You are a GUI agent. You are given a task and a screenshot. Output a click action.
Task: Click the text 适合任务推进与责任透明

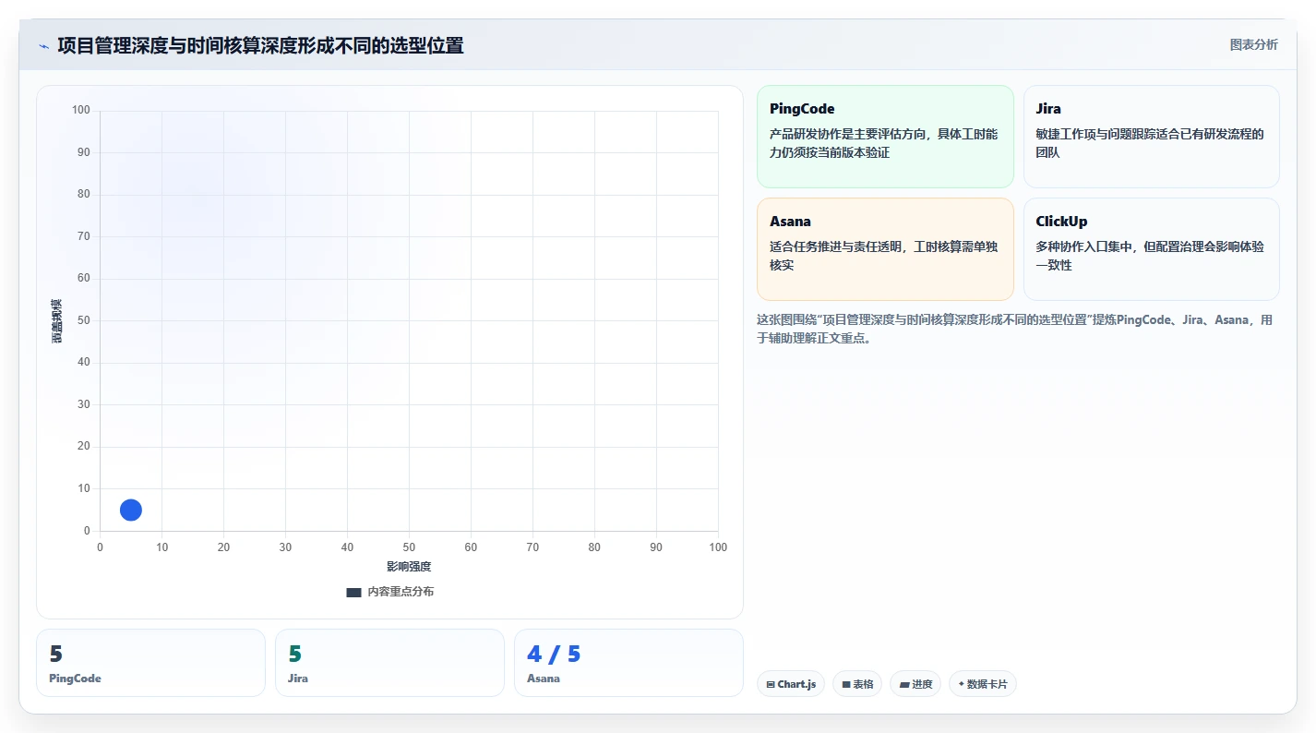pos(836,246)
